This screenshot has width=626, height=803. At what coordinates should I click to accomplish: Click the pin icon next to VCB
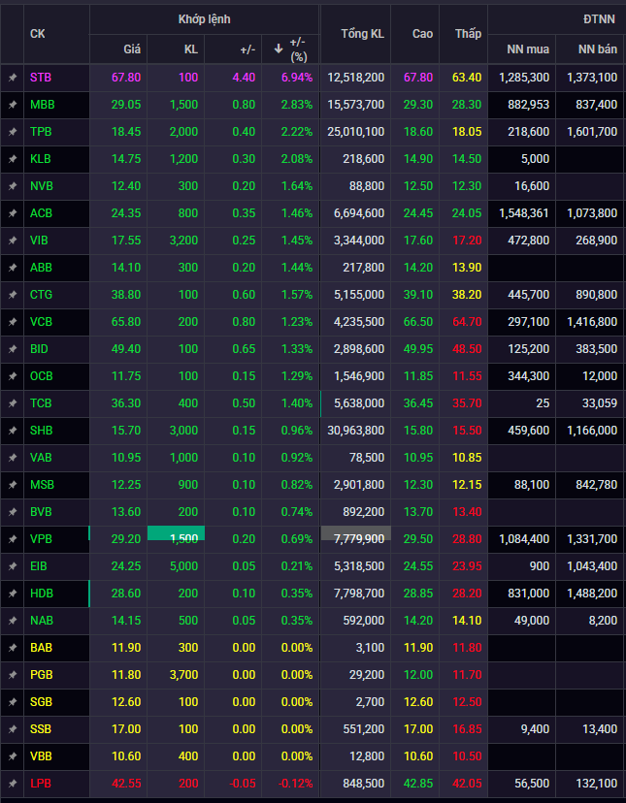tap(13, 321)
